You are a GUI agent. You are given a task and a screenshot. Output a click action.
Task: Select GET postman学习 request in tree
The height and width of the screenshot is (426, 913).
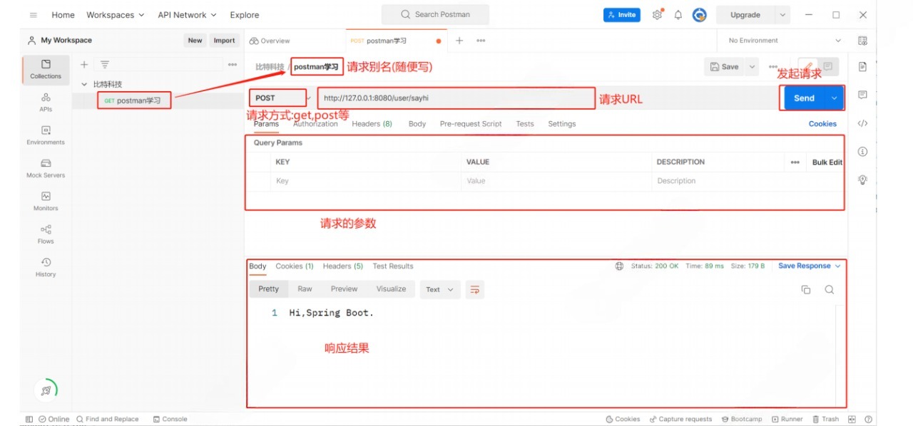click(x=133, y=100)
